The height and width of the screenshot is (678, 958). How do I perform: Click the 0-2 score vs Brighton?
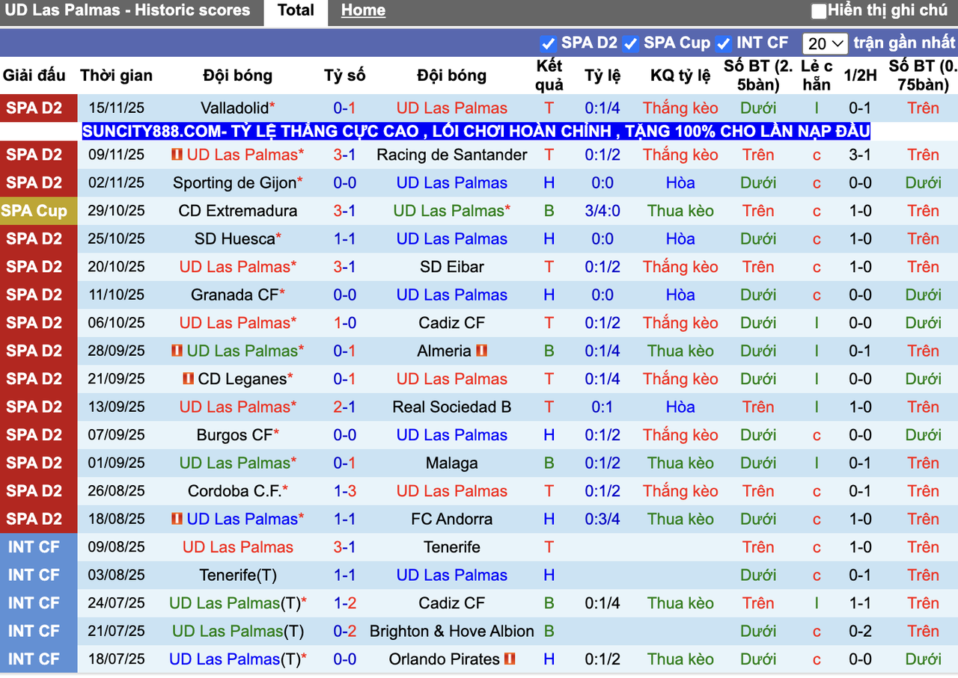[x=345, y=631]
